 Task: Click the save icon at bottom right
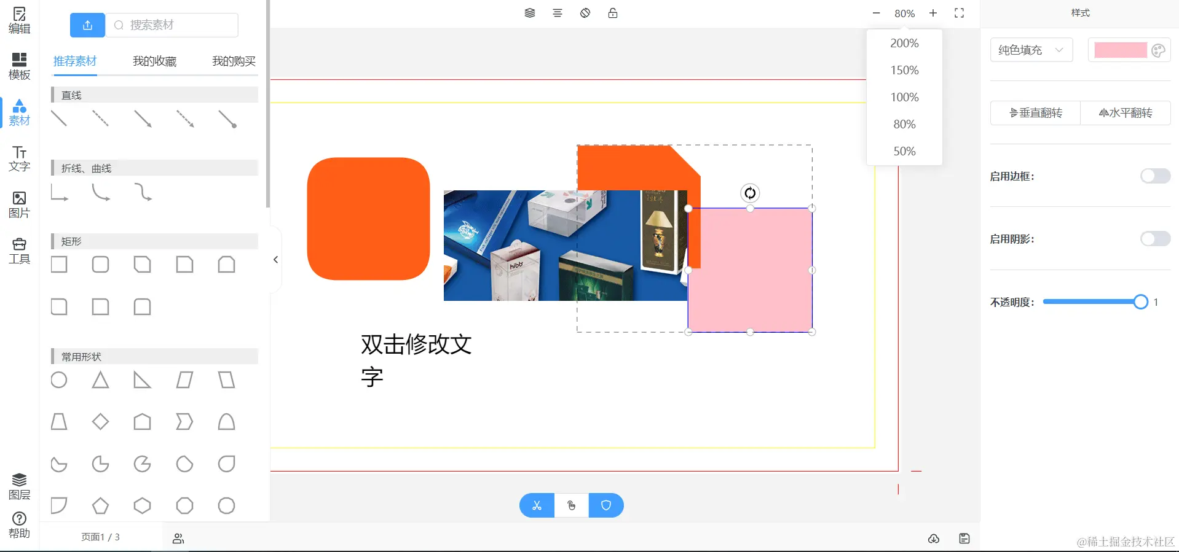click(964, 538)
